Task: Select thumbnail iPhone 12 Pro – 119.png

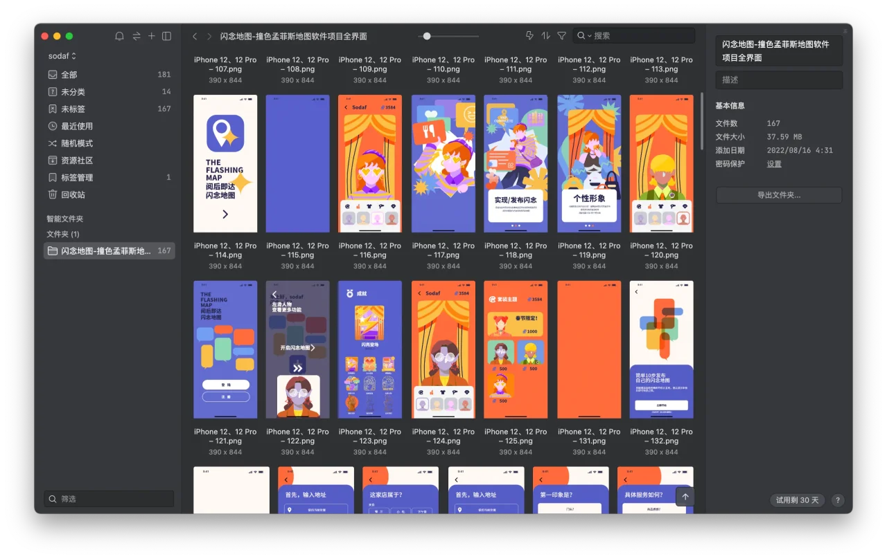Action: pyautogui.click(x=589, y=163)
